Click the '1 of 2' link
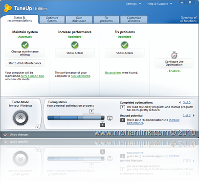This screenshot has width=199, height=184. (187, 115)
